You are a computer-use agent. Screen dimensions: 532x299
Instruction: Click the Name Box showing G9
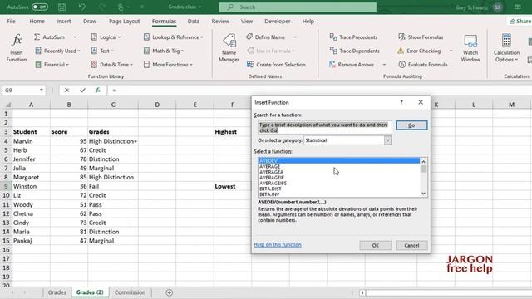point(23,91)
